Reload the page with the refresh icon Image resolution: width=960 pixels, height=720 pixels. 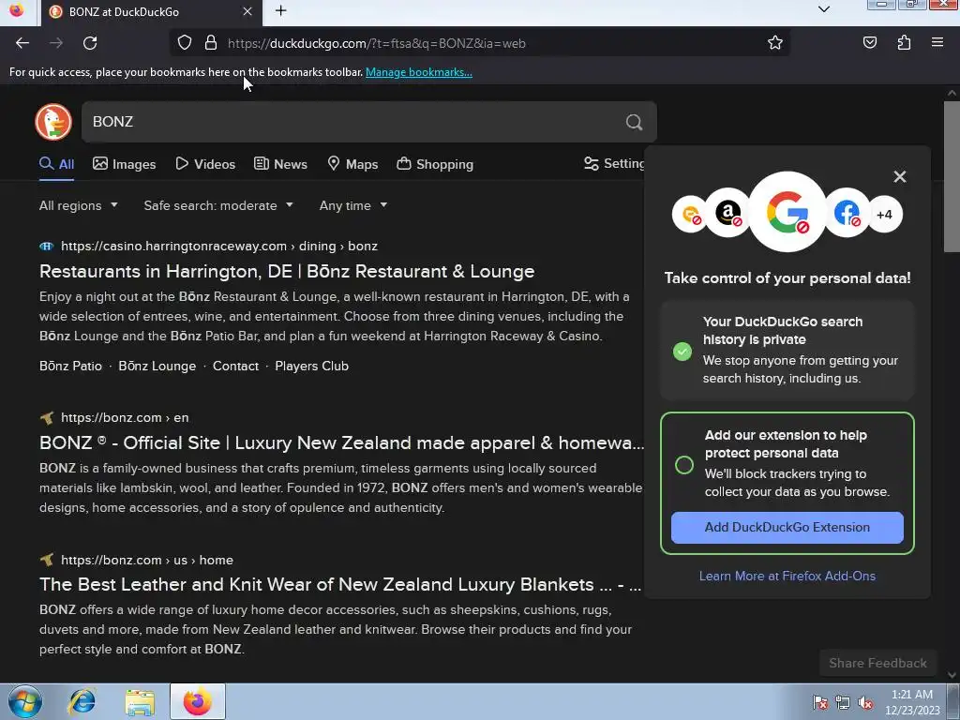tap(90, 43)
